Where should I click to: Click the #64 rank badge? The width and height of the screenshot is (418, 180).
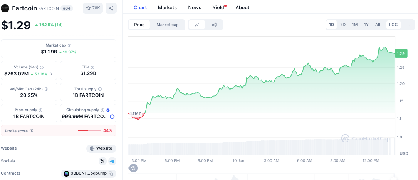pyautogui.click(x=67, y=8)
